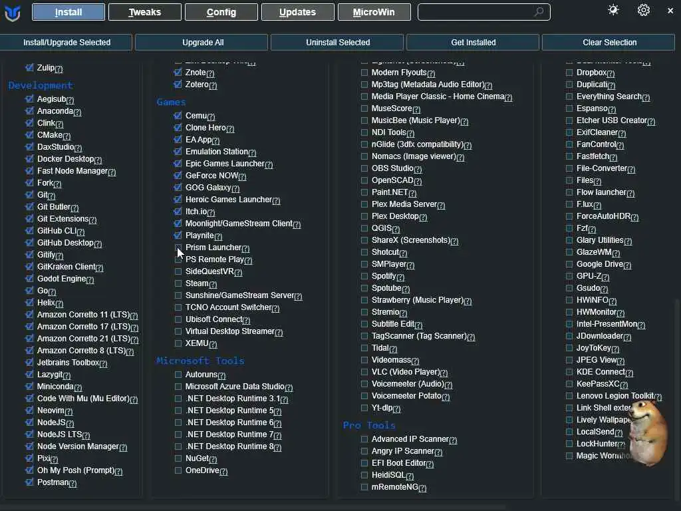Screen dimensions: 681x511
Task: Check the Everything Search checkbox
Action: coord(569,96)
